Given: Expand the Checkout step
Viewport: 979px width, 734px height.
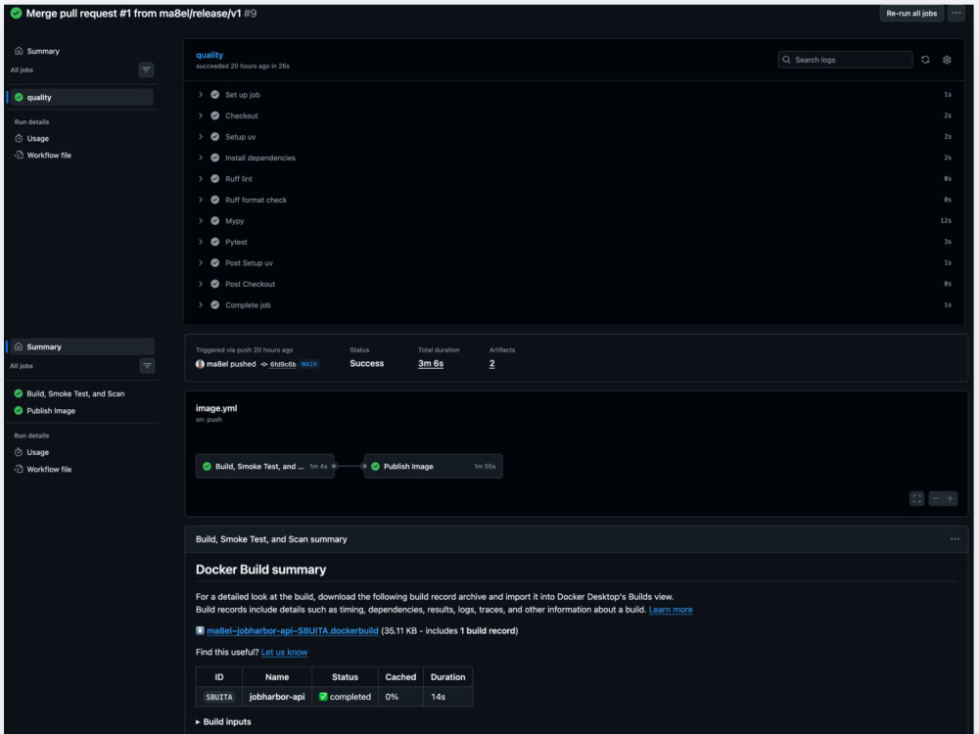Looking at the screenshot, I should (201, 116).
